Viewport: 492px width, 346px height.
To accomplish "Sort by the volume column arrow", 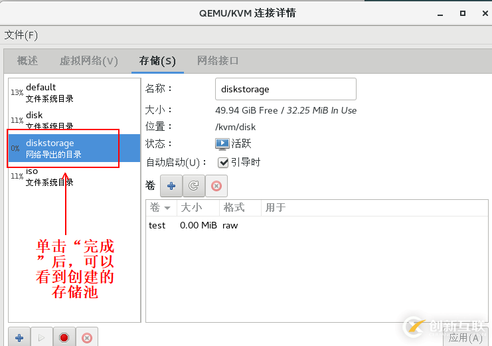I will [167, 208].
